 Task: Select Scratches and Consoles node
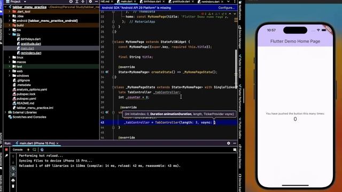click(29, 117)
